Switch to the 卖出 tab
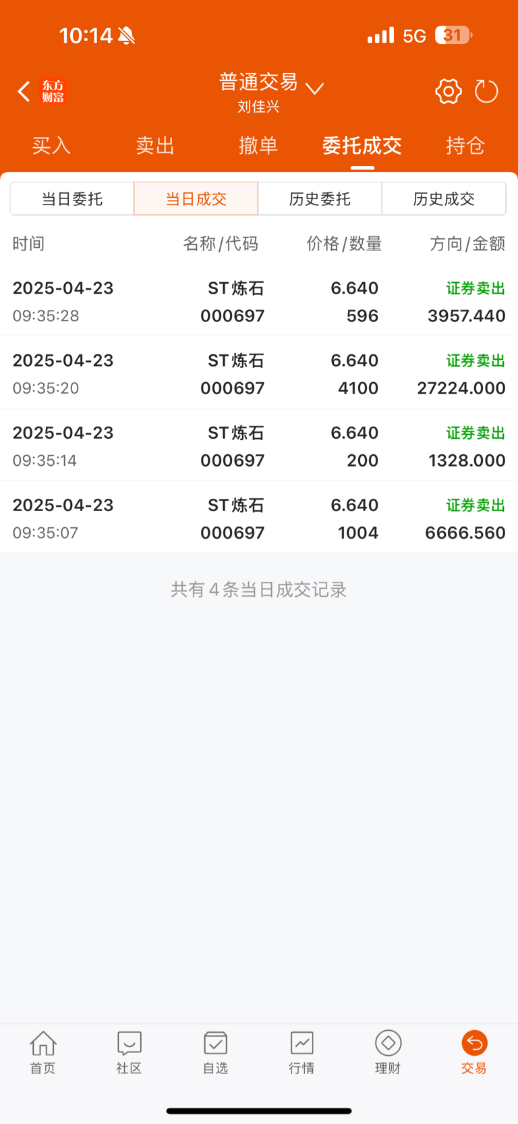Screen dimensions: 518x1124 pyautogui.click(x=155, y=146)
